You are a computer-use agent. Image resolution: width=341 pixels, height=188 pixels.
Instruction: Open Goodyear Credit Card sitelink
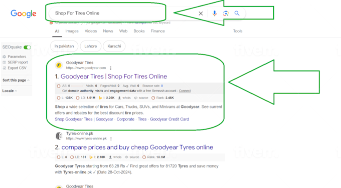(169, 119)
